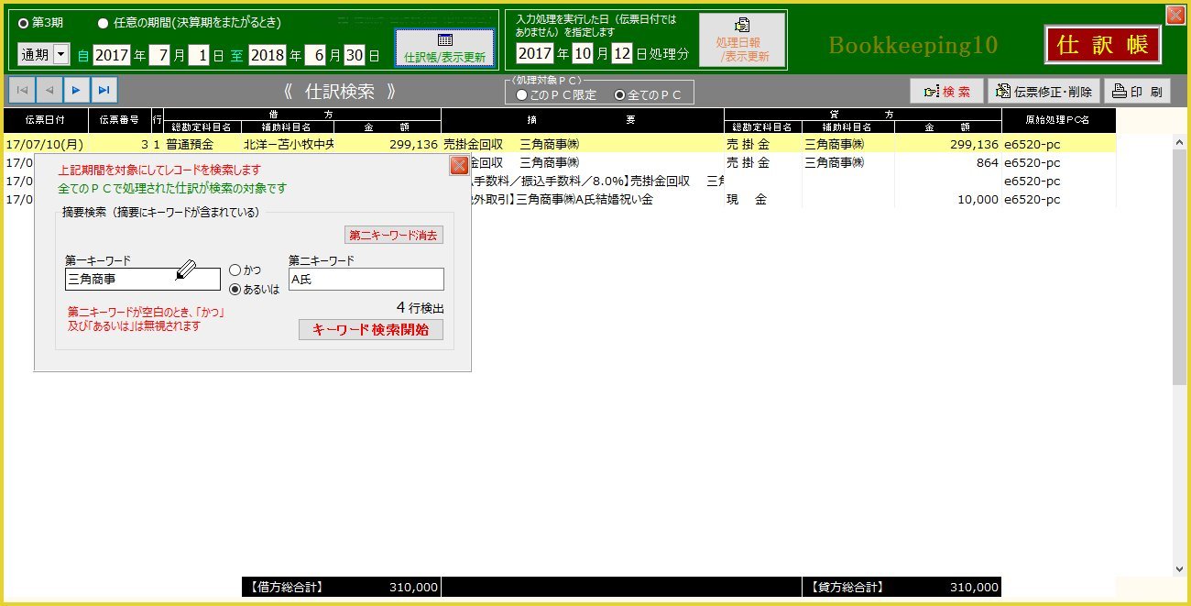Screen dimensions: 1191x606
Task: Select このPC限定 radio option
Action: (521, 94)
